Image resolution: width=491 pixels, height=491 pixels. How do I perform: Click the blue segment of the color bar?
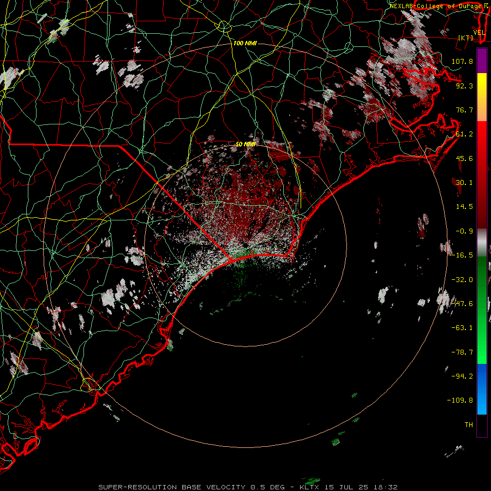pyautogui.click(x=482, y=389)
